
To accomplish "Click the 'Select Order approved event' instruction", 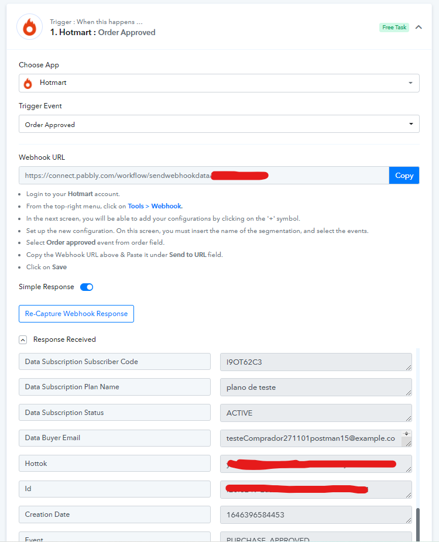I will pyautogui.click(x=95, y=243).
